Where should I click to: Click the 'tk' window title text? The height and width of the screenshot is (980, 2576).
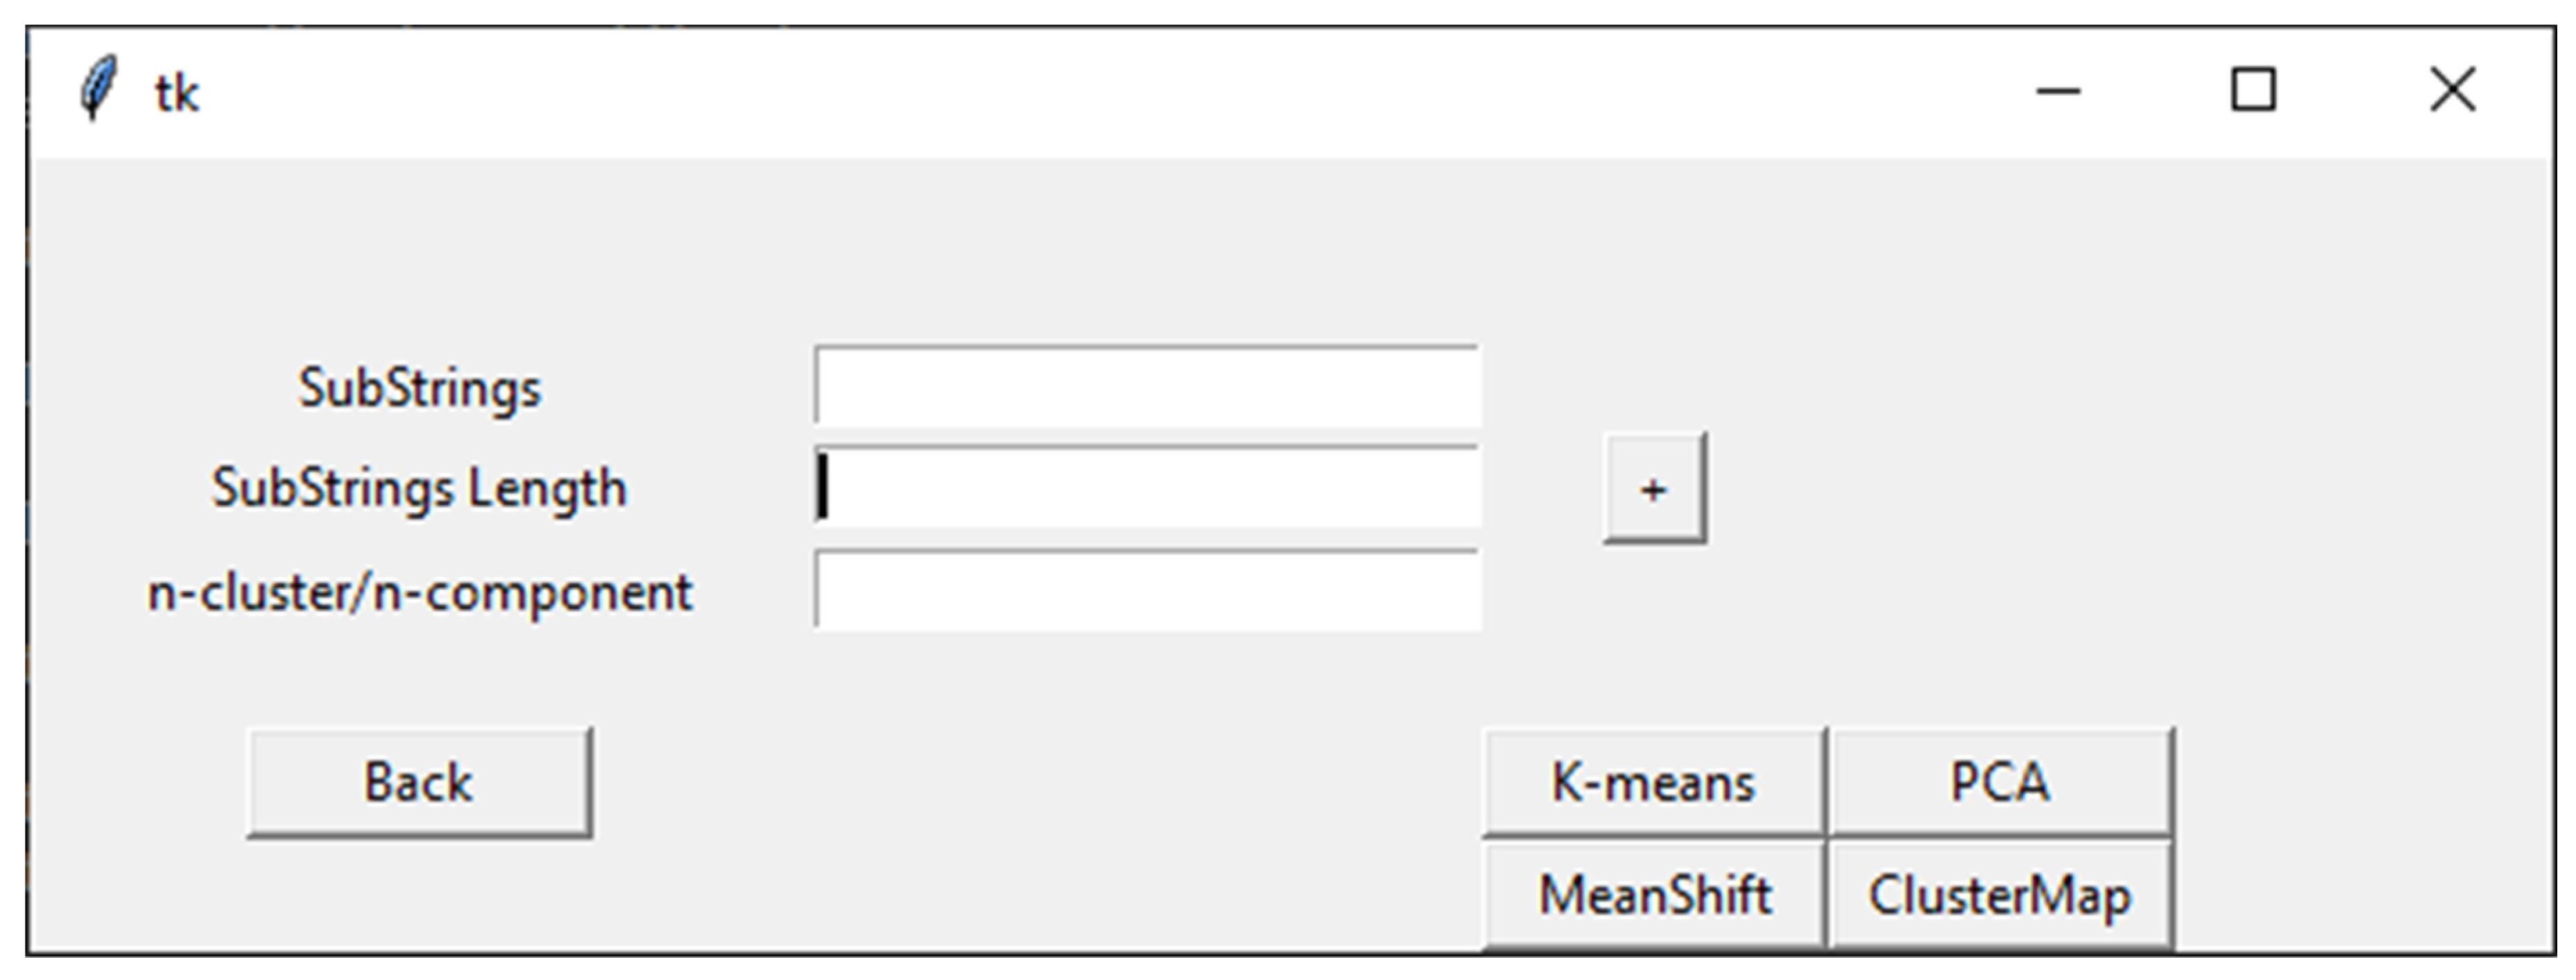click(177, 94)
